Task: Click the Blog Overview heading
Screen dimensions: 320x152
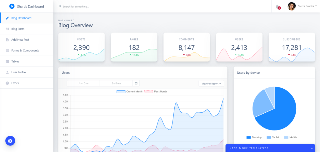Action: [x=76, y=26]
